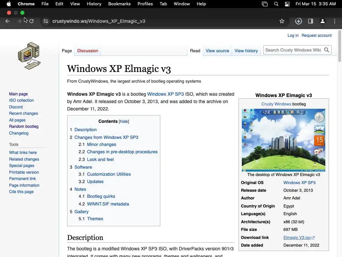Screen dimensions: 342x257
Task: Jump to Updates in the Contents
Action: pyautogui.click(x=95, y=182)
